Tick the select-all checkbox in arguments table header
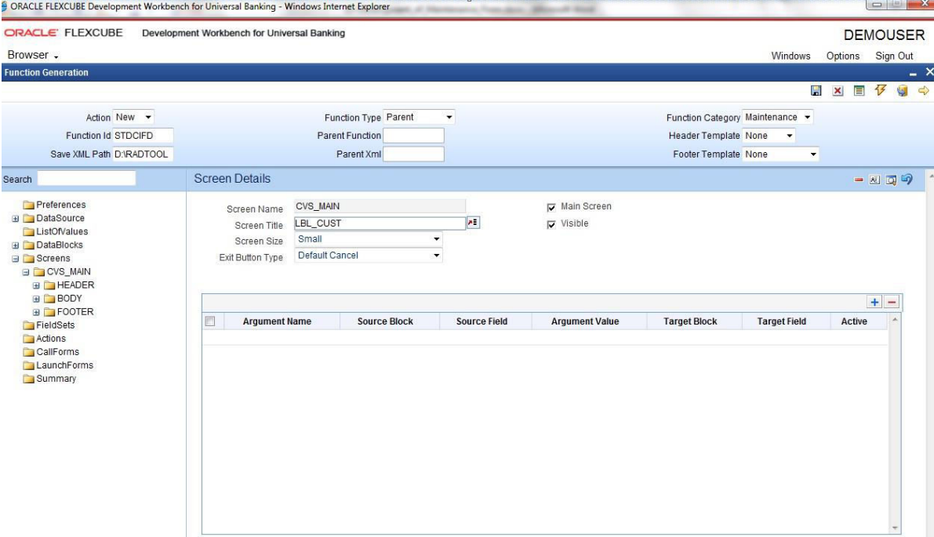 point(209,321)
